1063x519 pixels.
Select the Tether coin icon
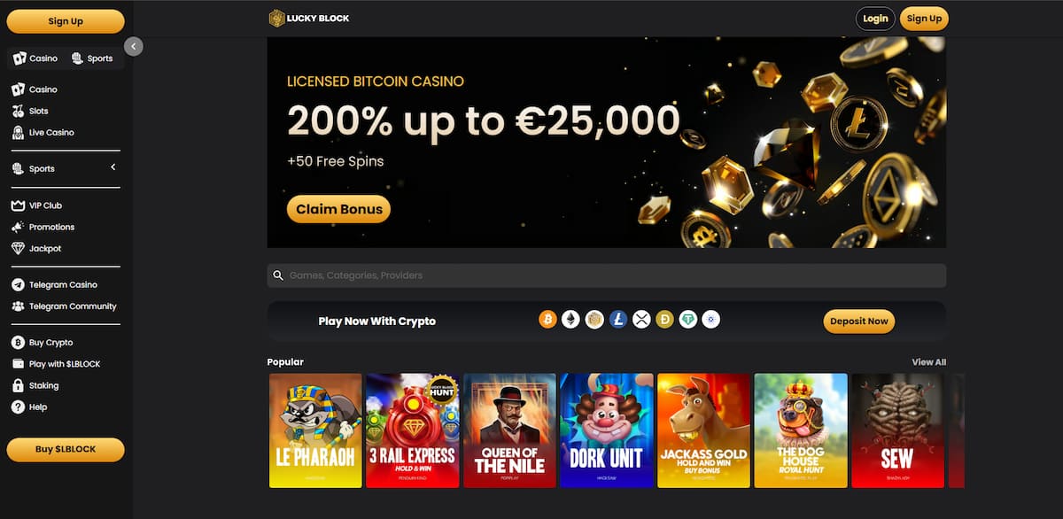click(688, 320)
